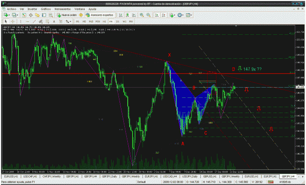Screen dimensions: 306x185
Task: Open the Navigator star-folder icon
Action: coord(37,15)
